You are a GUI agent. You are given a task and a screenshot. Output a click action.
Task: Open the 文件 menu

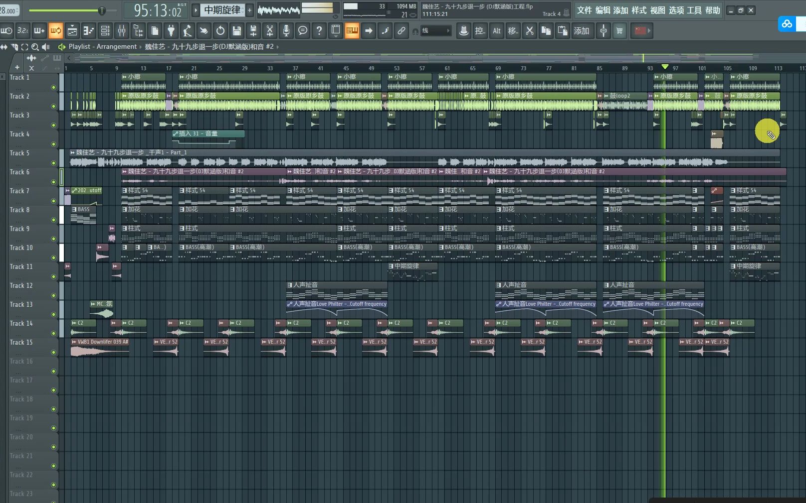point(584,10)
